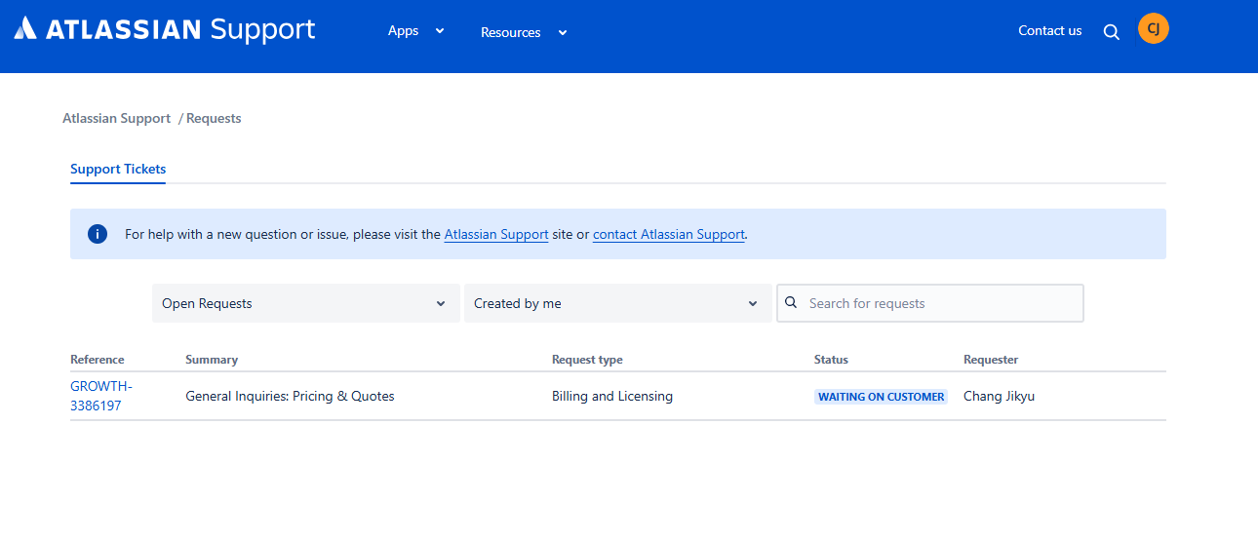Click the Request type column header
Screen dimensions: 1258x541
tap(587, 360)
